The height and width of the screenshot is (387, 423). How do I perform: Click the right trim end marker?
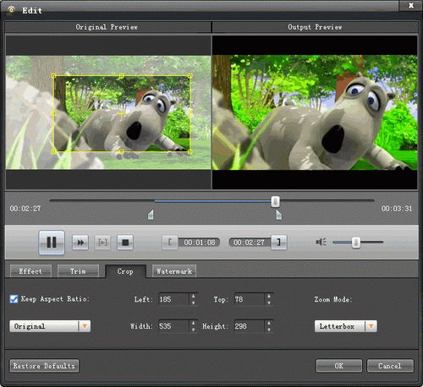tap(278, 215)
